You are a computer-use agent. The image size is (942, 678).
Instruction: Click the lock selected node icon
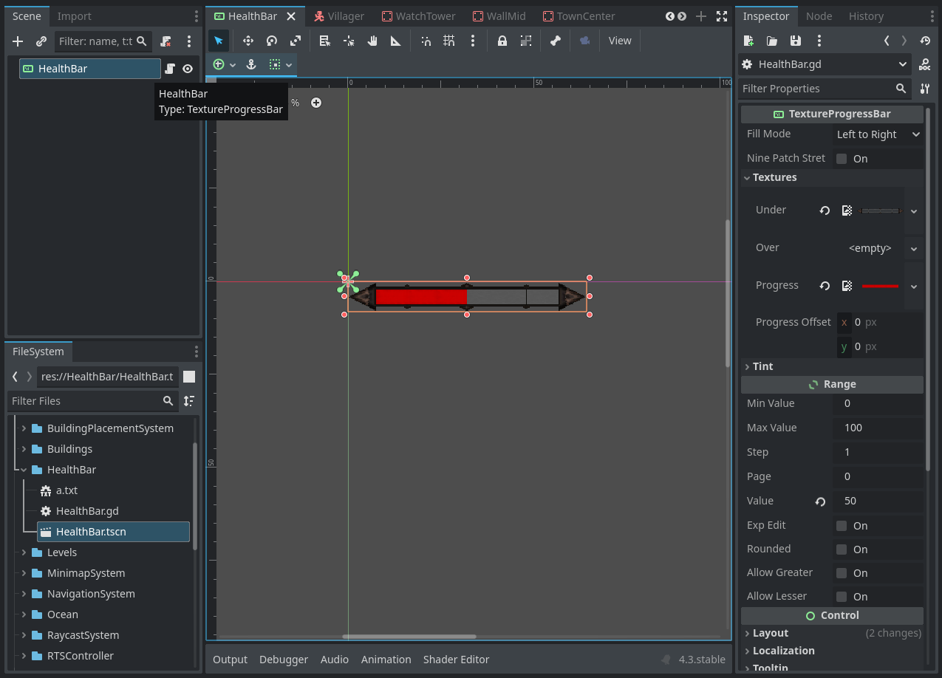(x=502, y=41)
